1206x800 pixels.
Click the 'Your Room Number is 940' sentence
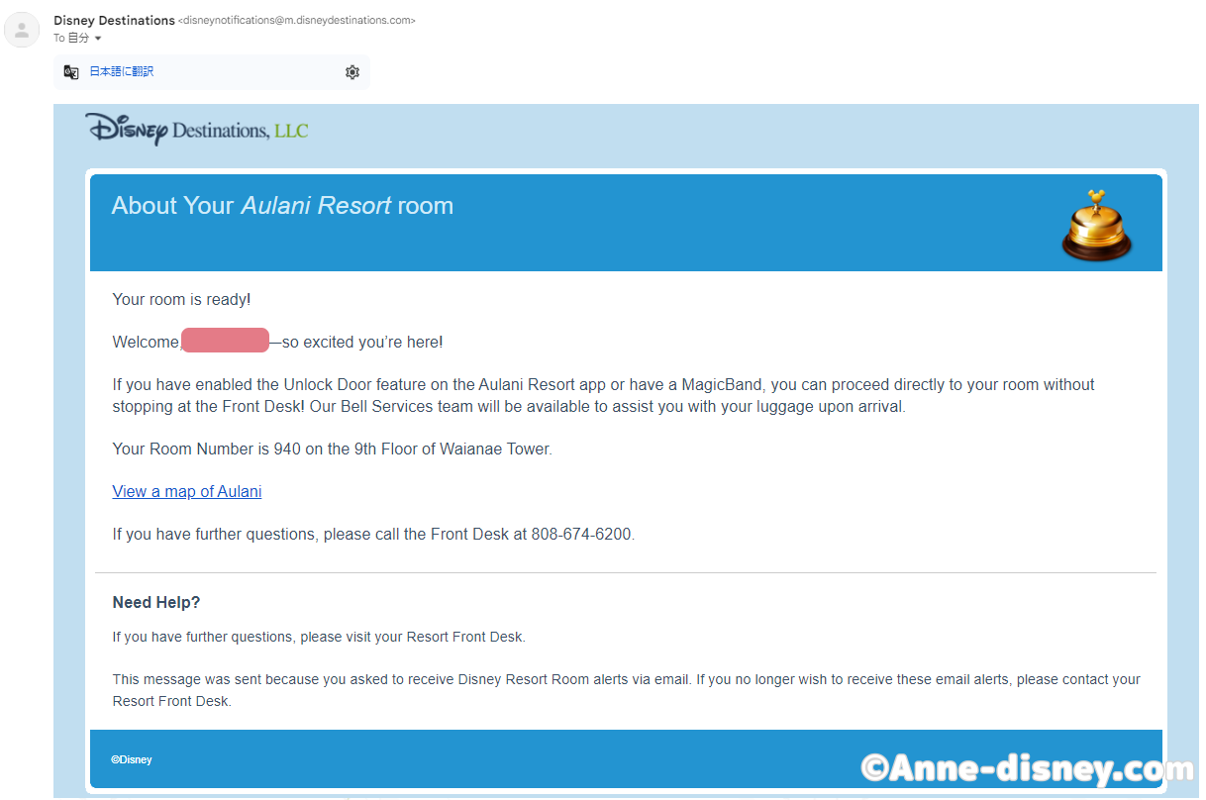[x=332, y=450]
